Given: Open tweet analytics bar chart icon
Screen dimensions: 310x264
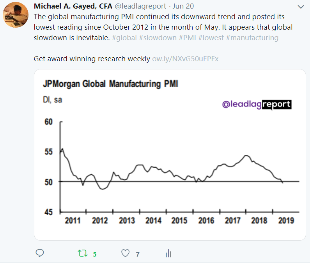Looking at the screenshot, I should (x=168, y=253).
